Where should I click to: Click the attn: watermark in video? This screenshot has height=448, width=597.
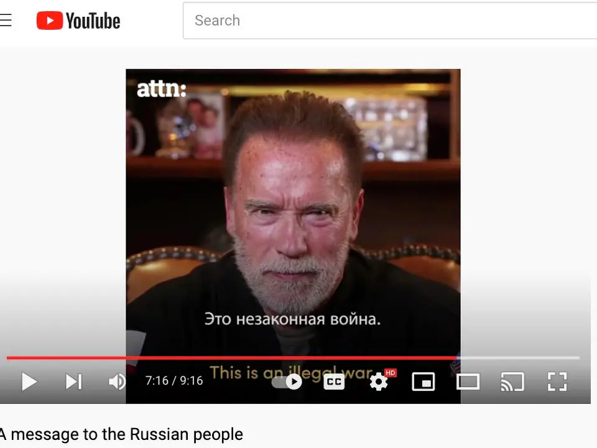162,89
